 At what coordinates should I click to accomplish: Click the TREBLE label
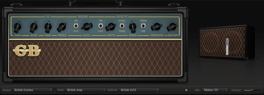coord(62,35)
